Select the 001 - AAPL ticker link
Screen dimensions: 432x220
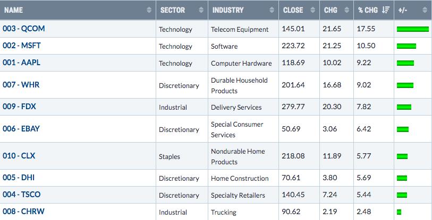[21, 63]
